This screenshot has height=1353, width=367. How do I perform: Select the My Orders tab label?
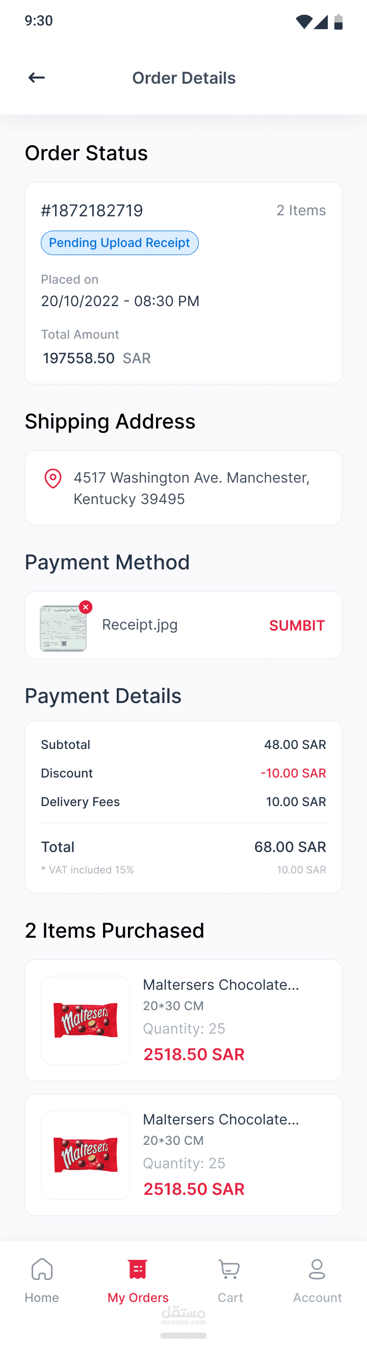138,1298
